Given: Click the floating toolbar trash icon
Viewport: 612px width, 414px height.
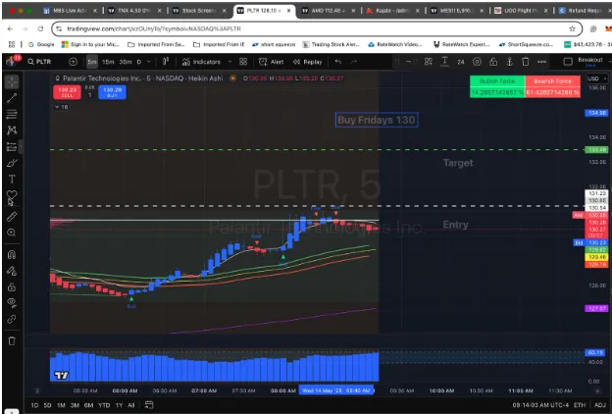Looking at the screenshot, I should [x=526, y=62].
